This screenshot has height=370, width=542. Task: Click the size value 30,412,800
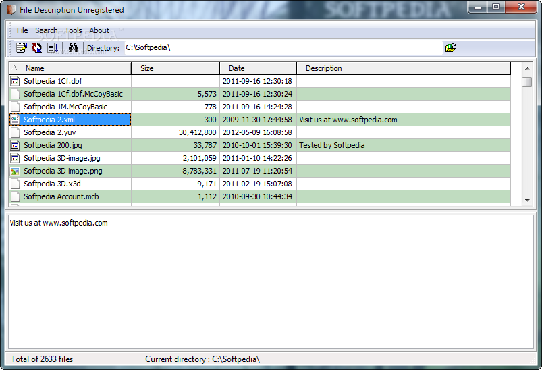point(197,132)
